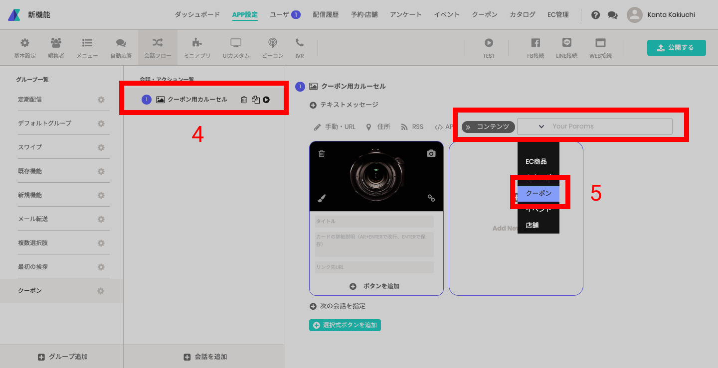Open settings gear for 既存機能 group

(101, 171)
